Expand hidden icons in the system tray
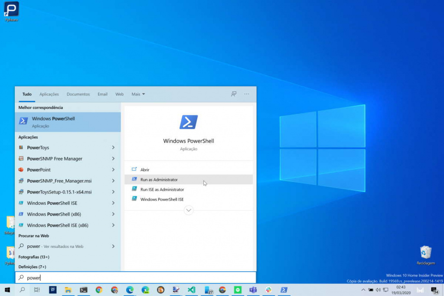This screenshot has height=296, width=444. coord(363,290)
